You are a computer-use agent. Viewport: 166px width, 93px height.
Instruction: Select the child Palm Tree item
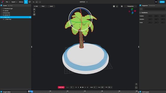point(9,19)
